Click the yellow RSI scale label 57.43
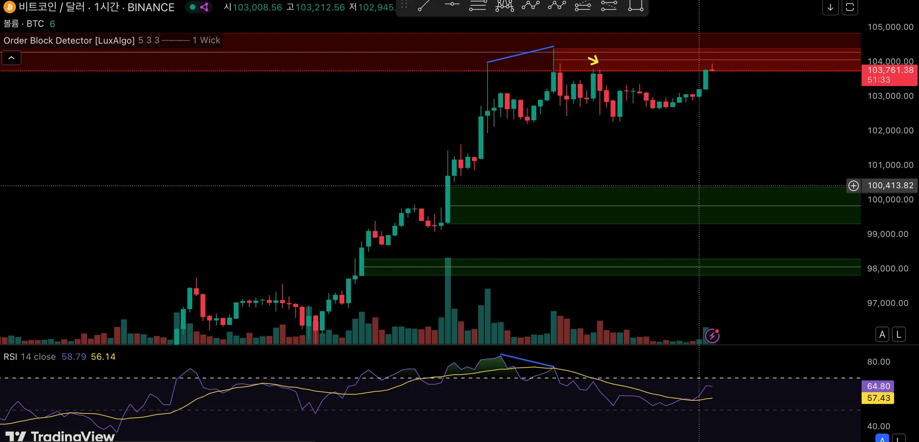Screen dimensions: 919x442 click(x=878, y=398)
